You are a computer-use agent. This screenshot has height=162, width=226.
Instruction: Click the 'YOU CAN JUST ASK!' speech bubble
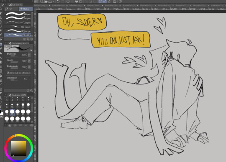click(x=121, y=39)
